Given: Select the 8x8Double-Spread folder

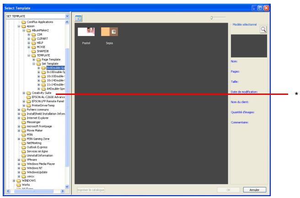Looking at the screenshot, I should coord(56,68).
